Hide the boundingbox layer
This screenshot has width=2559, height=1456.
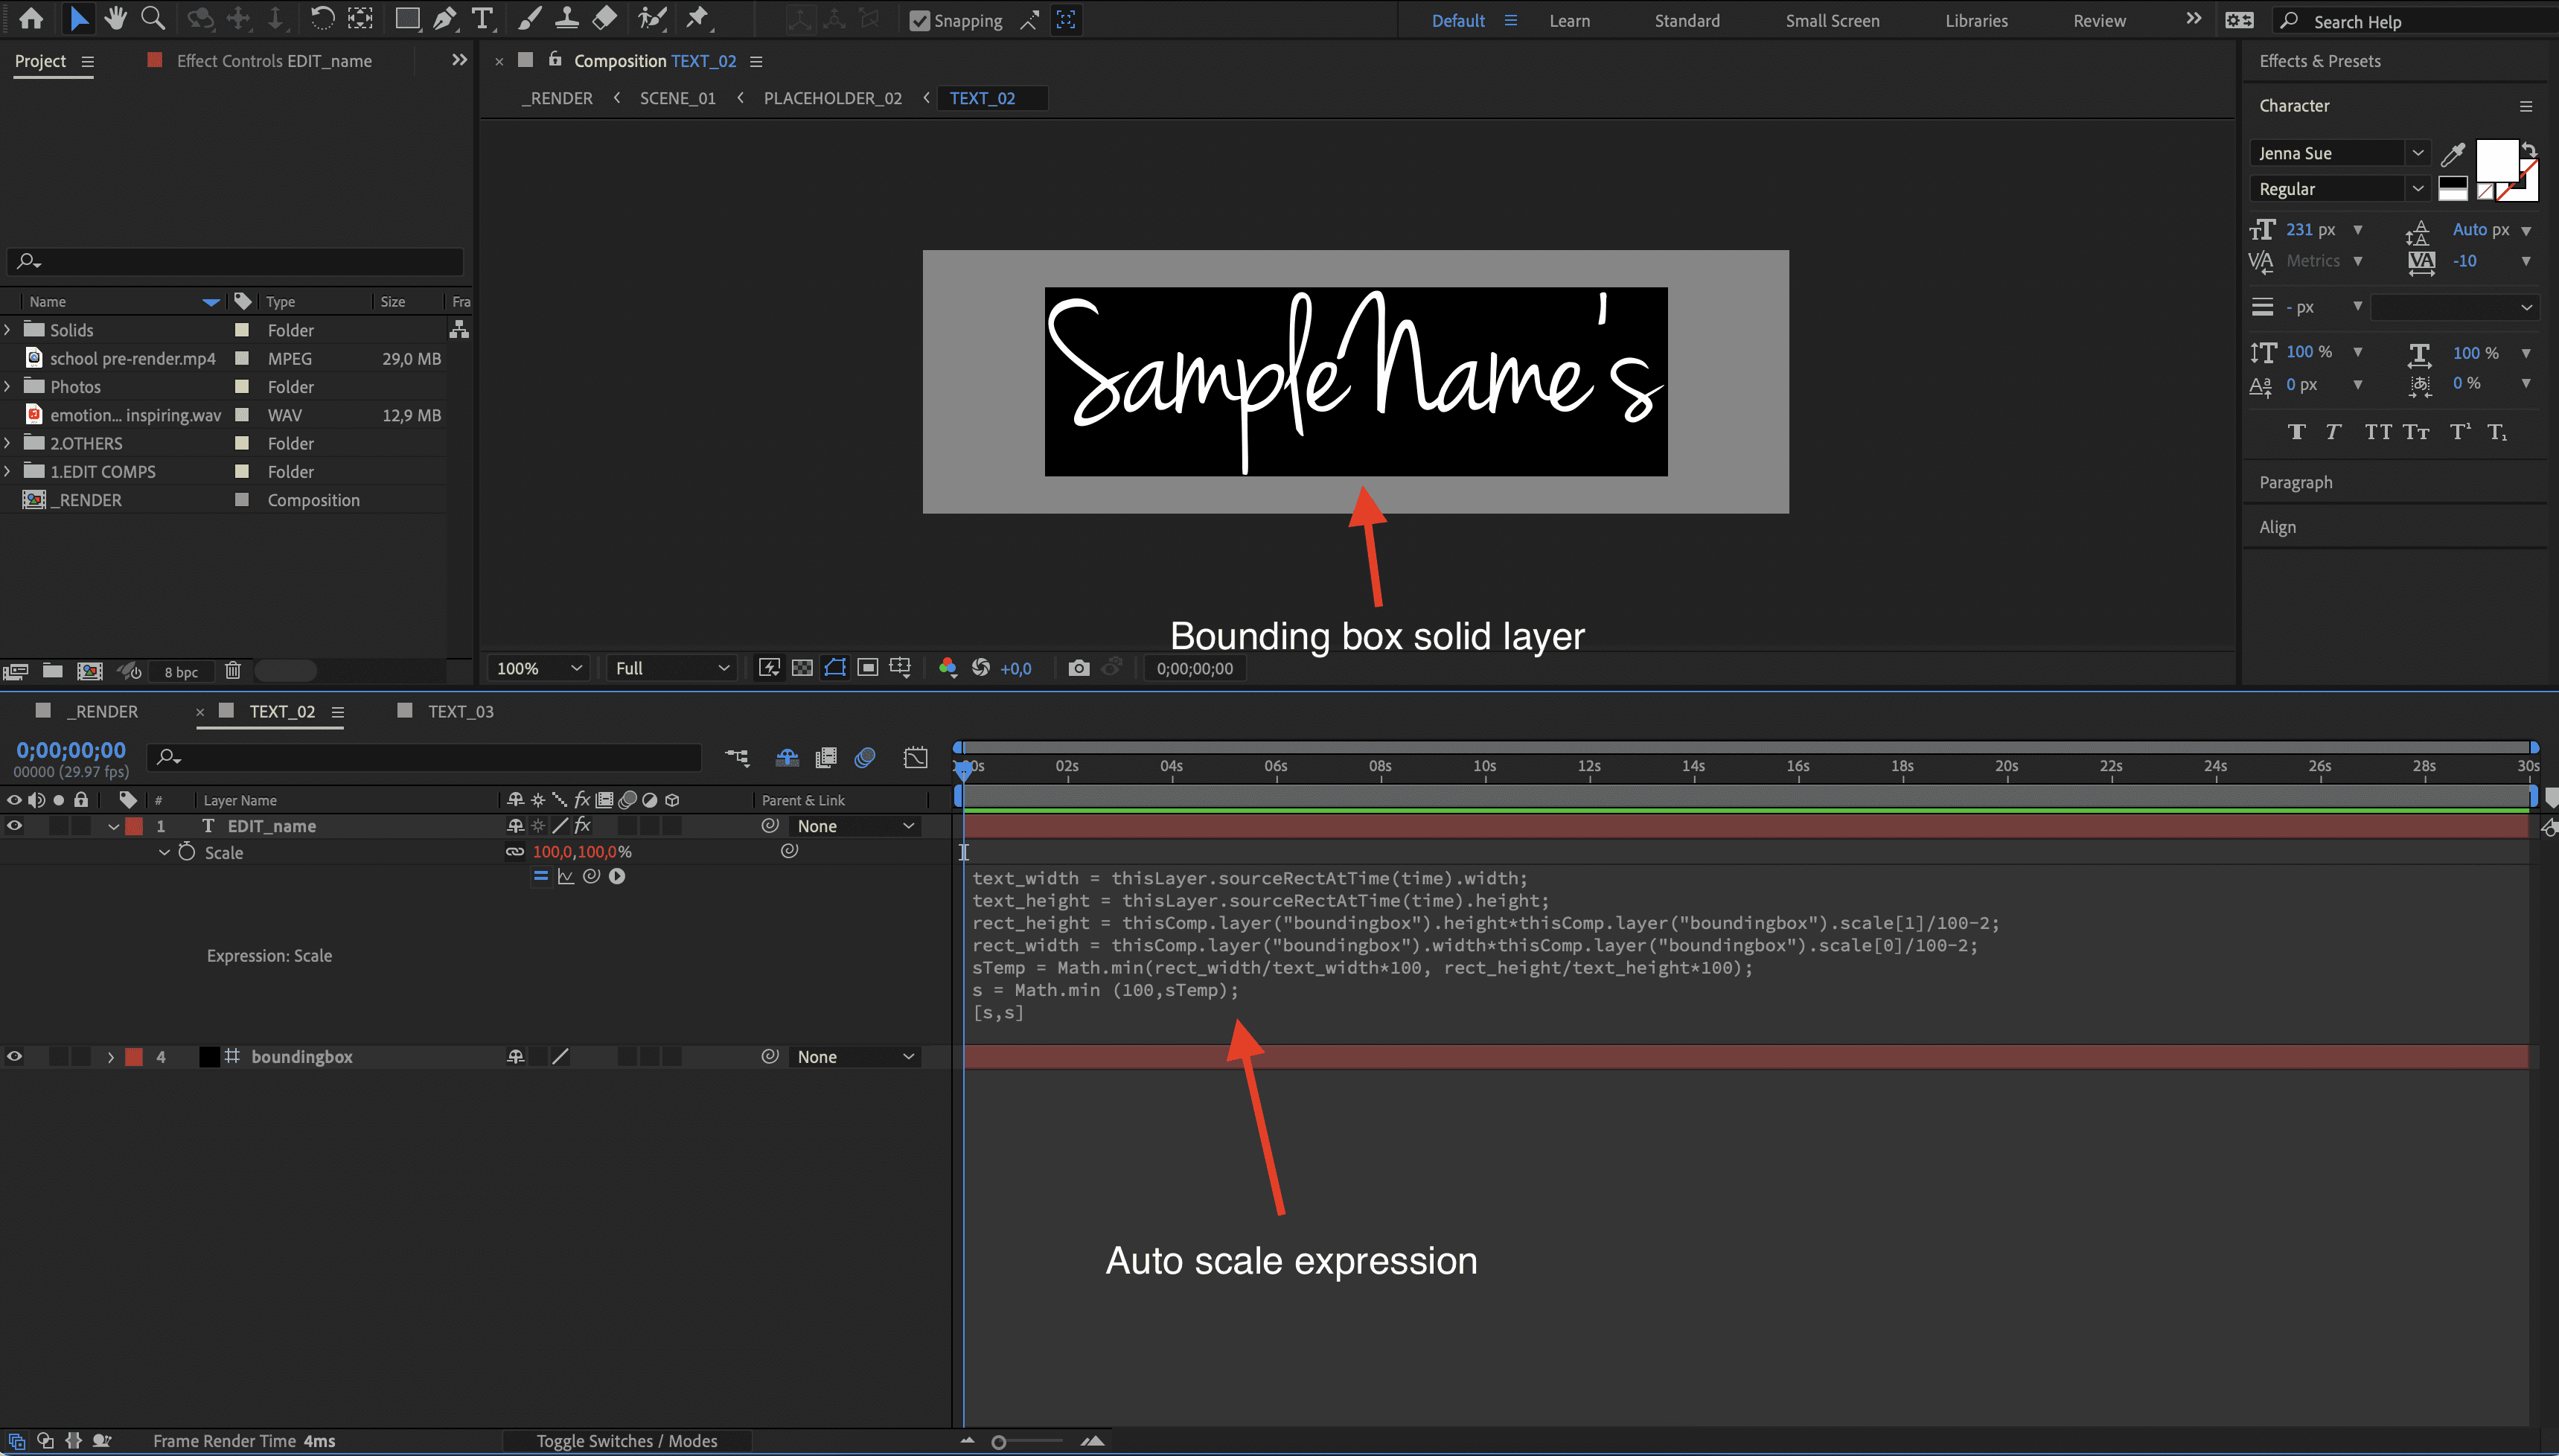point(14,1057)
